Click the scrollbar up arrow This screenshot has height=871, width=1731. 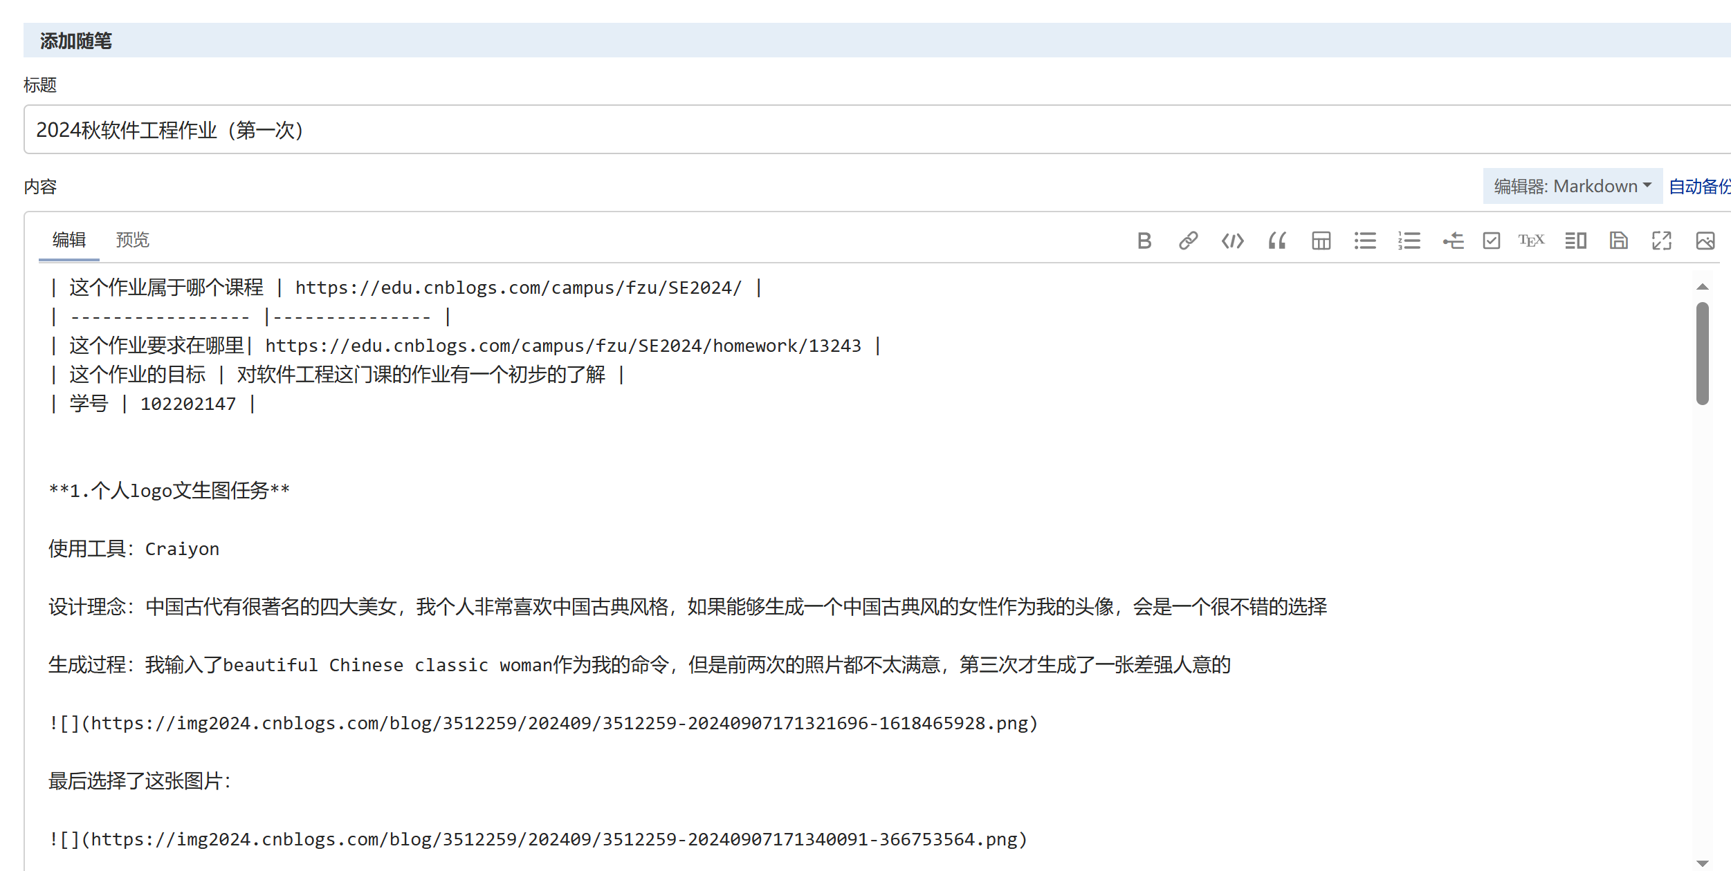[1703, 287]
